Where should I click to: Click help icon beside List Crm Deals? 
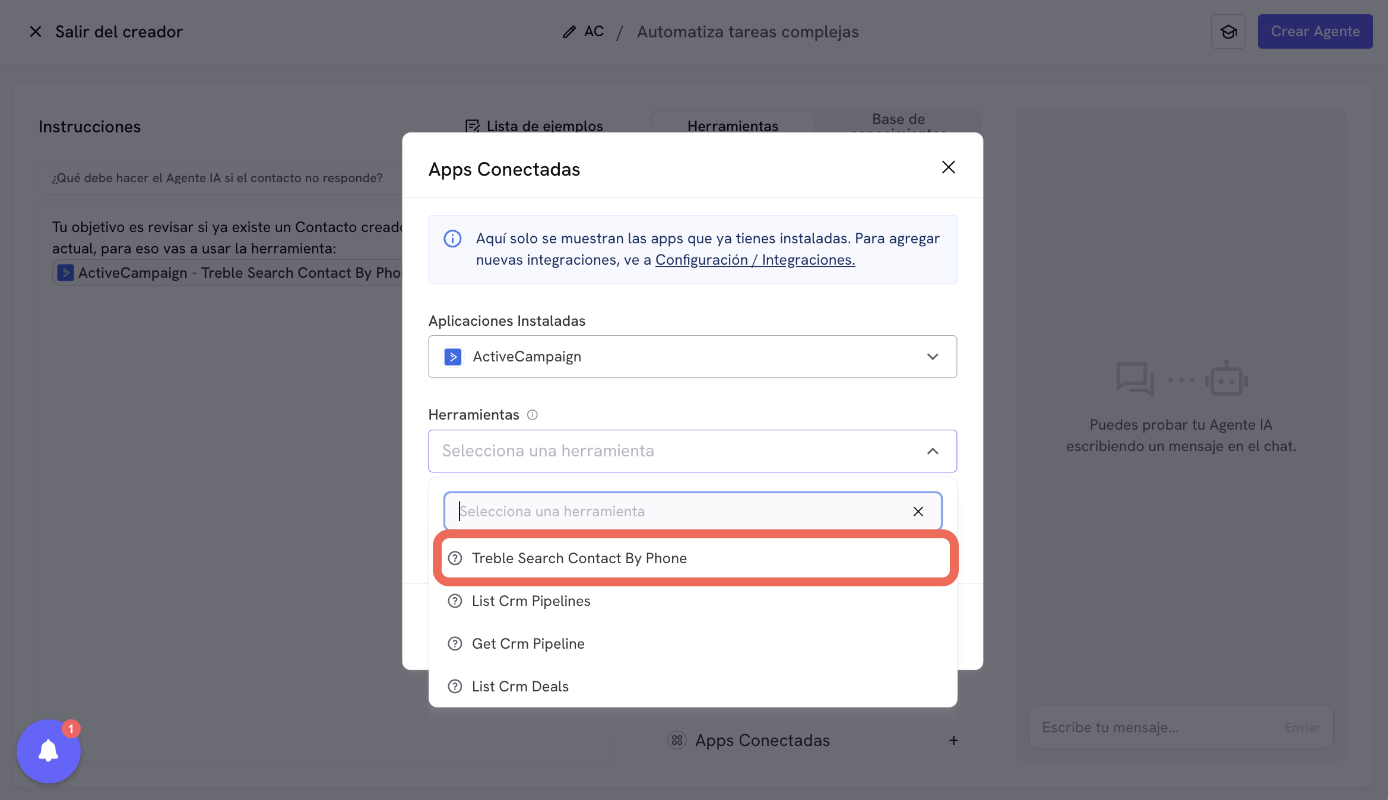(x=455, y=687)
